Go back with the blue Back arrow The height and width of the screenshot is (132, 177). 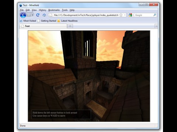tap(23, 15)
